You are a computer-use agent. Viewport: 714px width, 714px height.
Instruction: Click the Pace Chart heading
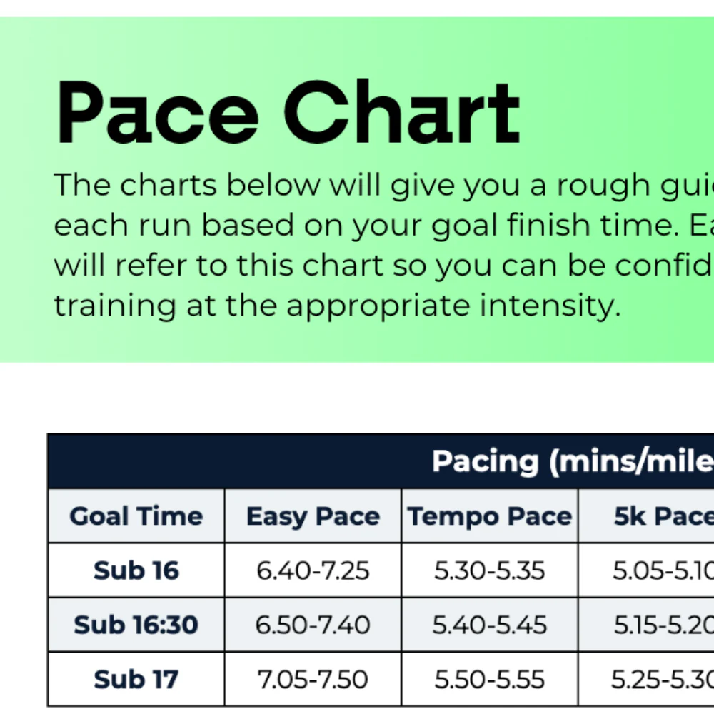(288, 112)
